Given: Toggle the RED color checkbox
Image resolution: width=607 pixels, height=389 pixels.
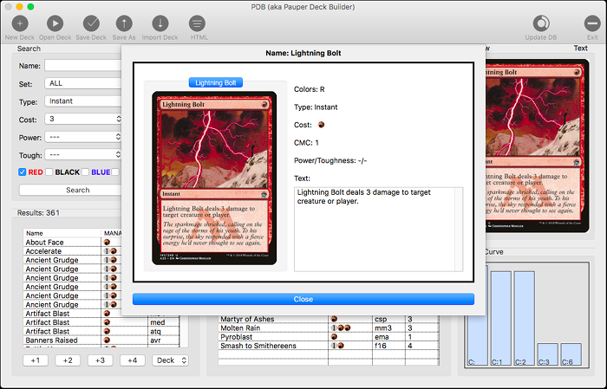Looking at the screenshot, I should pyautogui.click(x=23, y=172).
